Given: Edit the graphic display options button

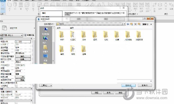Looking at the screenshot, I should [23, 59].
